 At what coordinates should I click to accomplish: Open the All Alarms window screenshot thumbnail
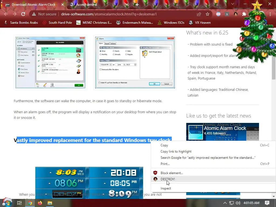pos(50,63)
